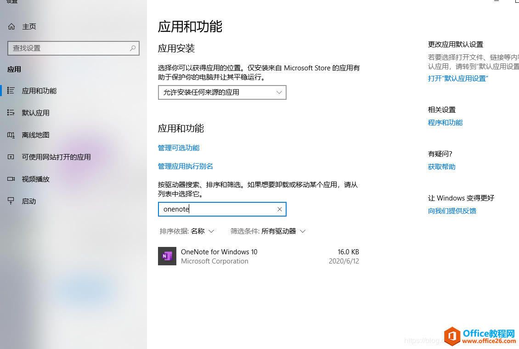Open 管理可选功能
The width and height of the screenshot is (519, 349).
point(178,148)
